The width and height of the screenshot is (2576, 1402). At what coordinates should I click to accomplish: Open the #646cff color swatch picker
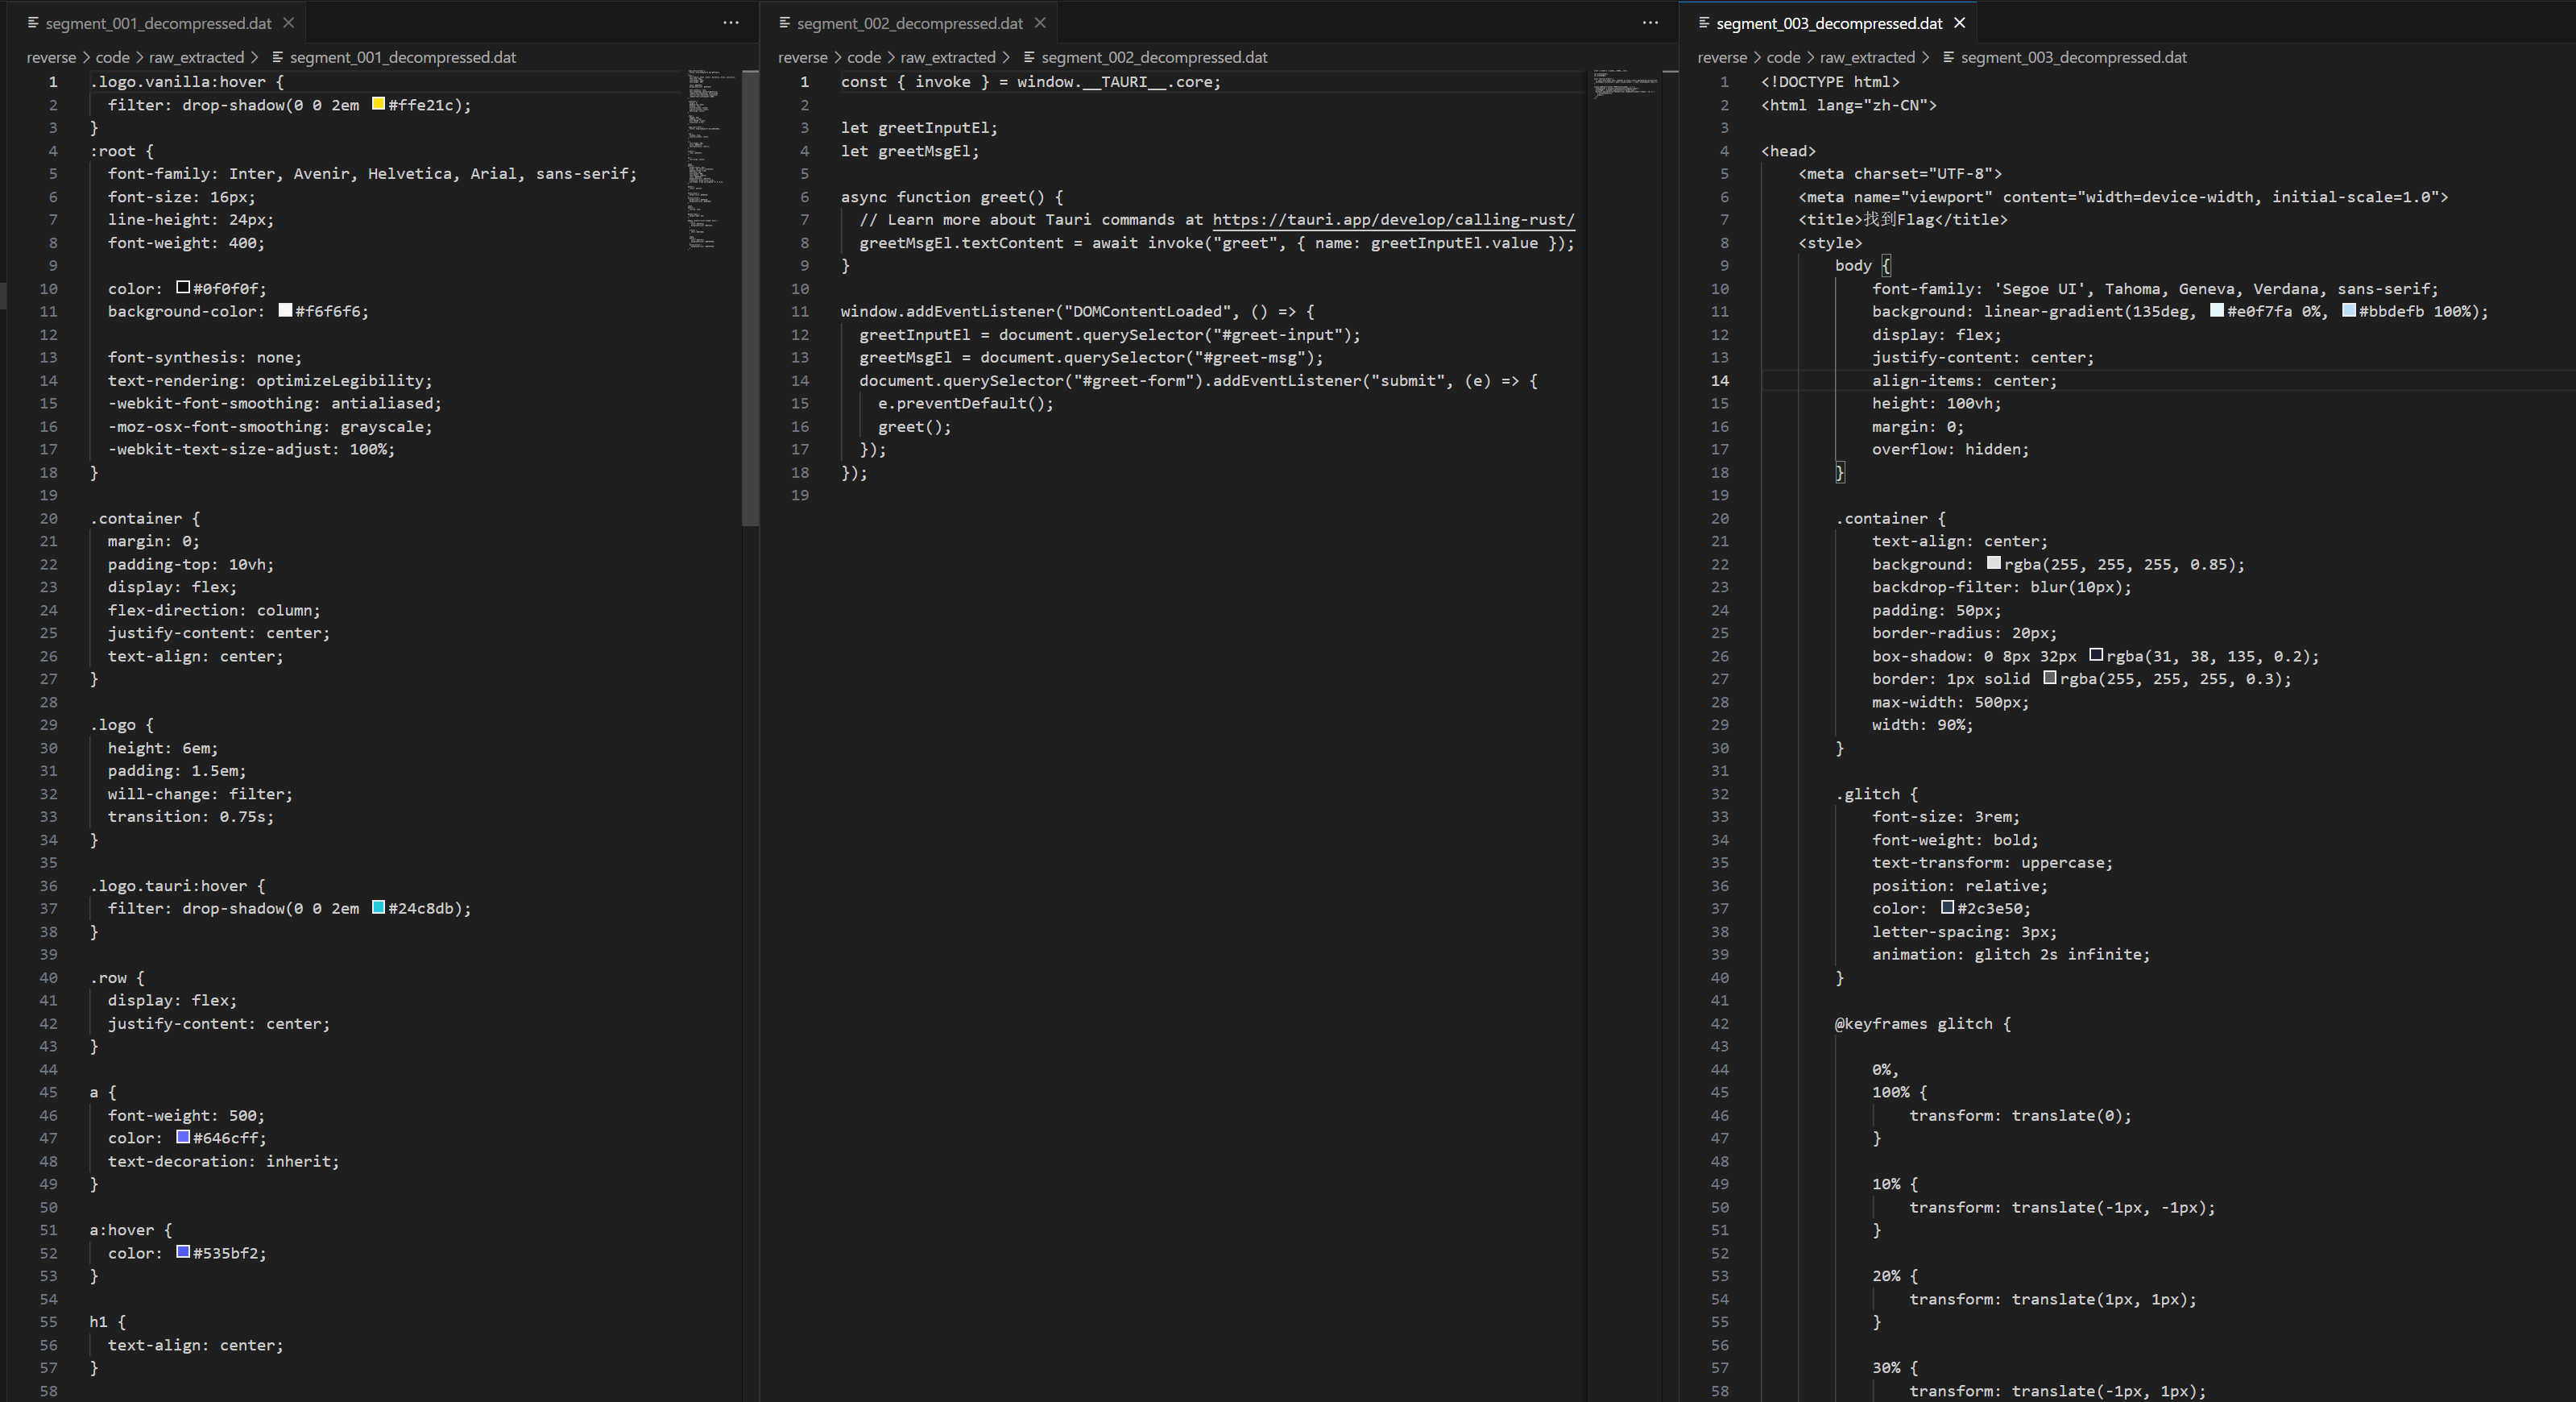coord(183,1137)
